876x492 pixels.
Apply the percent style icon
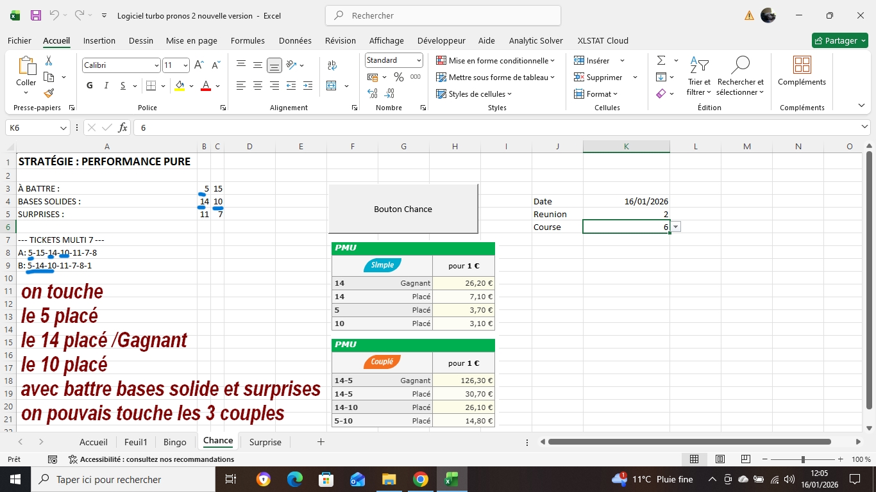[x=398, y=78]
